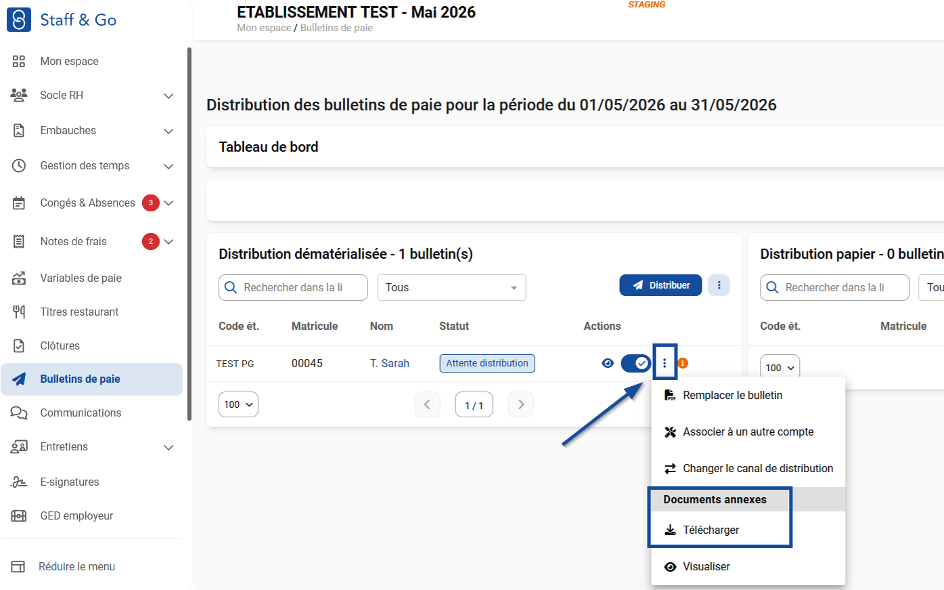Viewport: 944px width, 590px height.
Task: Click the Communications chat bubbles icon
Action: click(19, 413)
